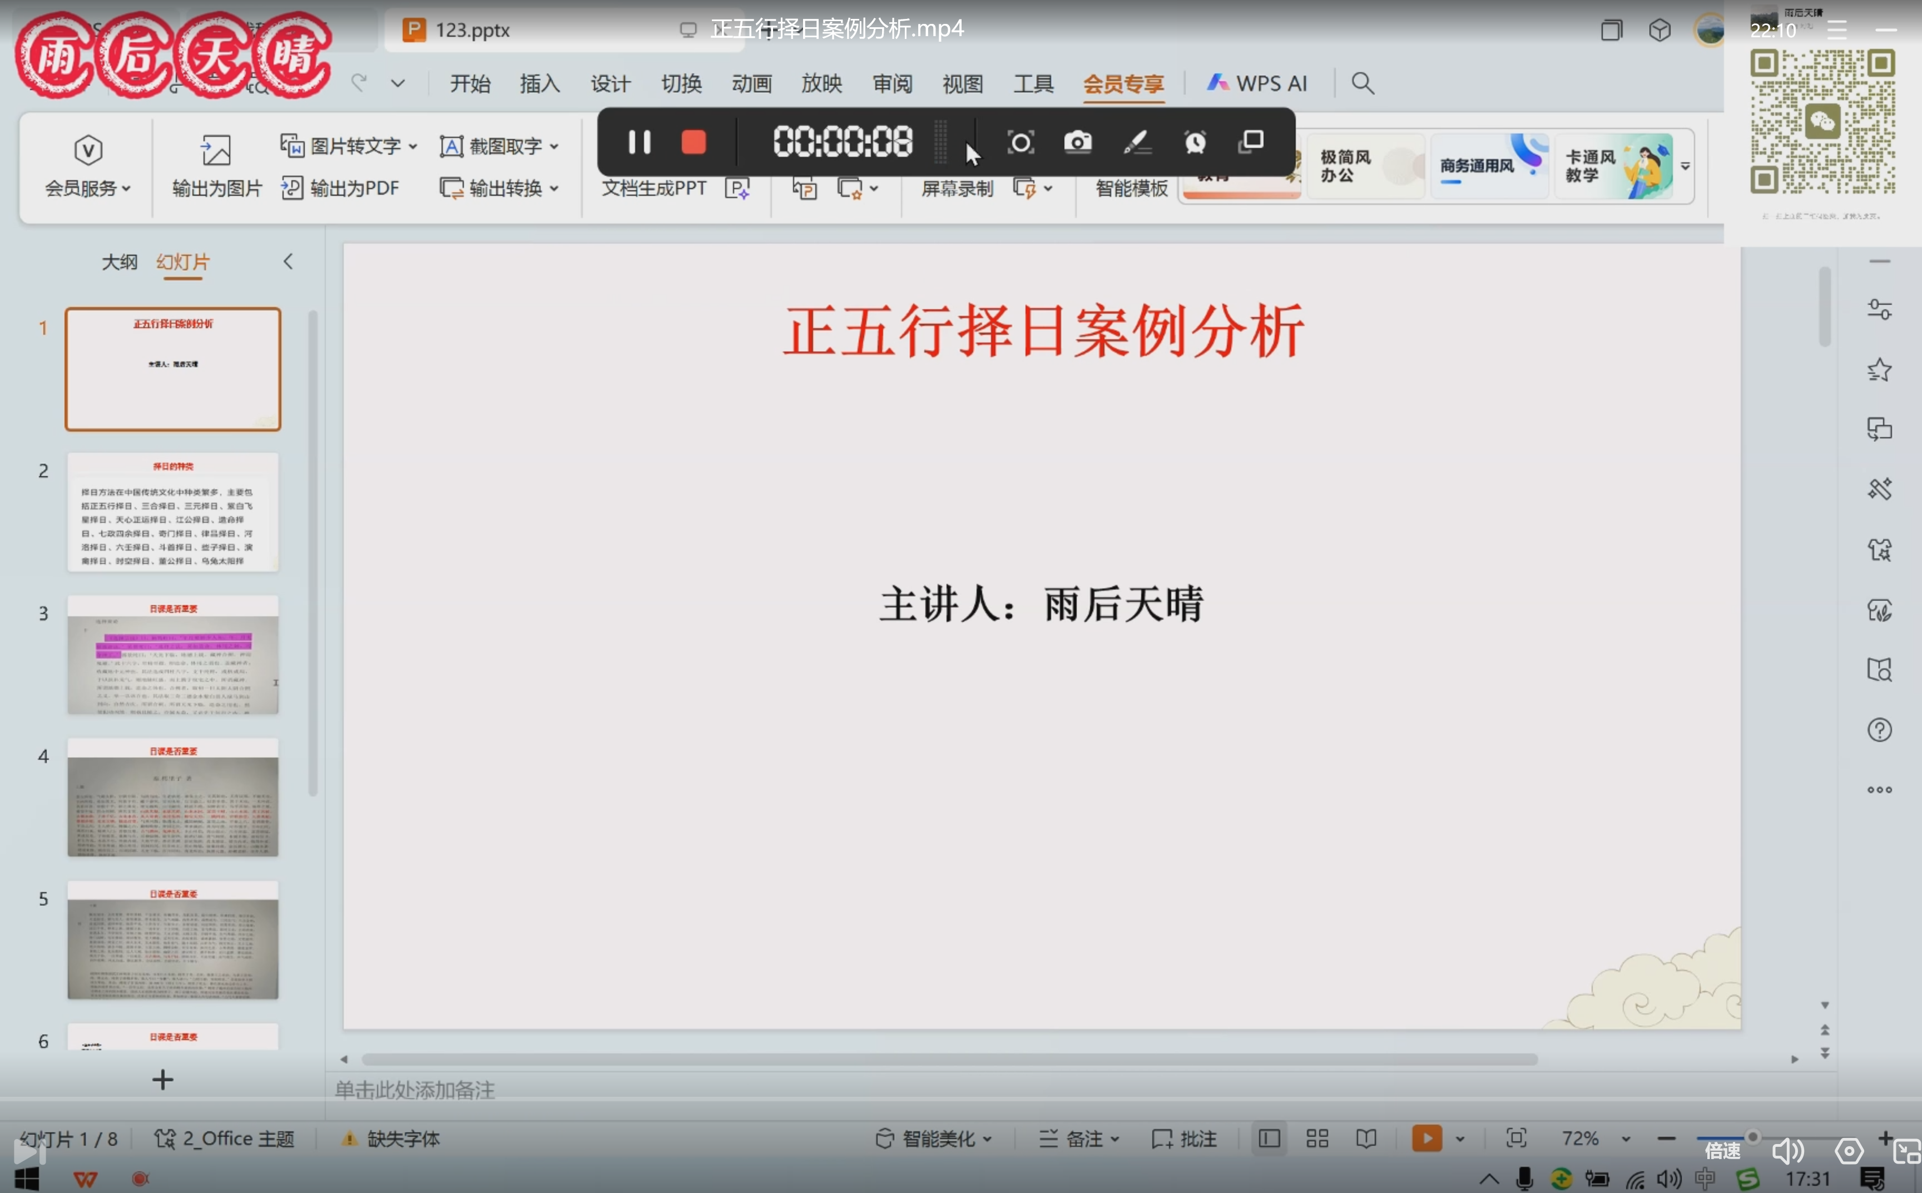The image size is (1922, 1193).
Task: Click the star icon in right sidebar
Action: point(1879,369)
